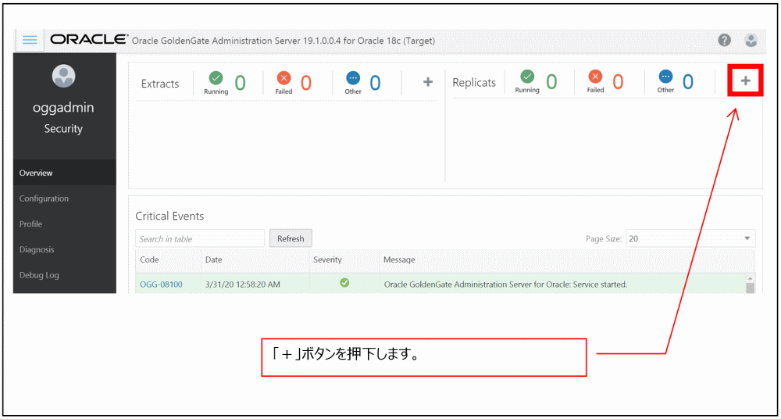Click the Extracts Failed red X icon
The width and height of the screenshot is (781, 419).
click(284, 78)
